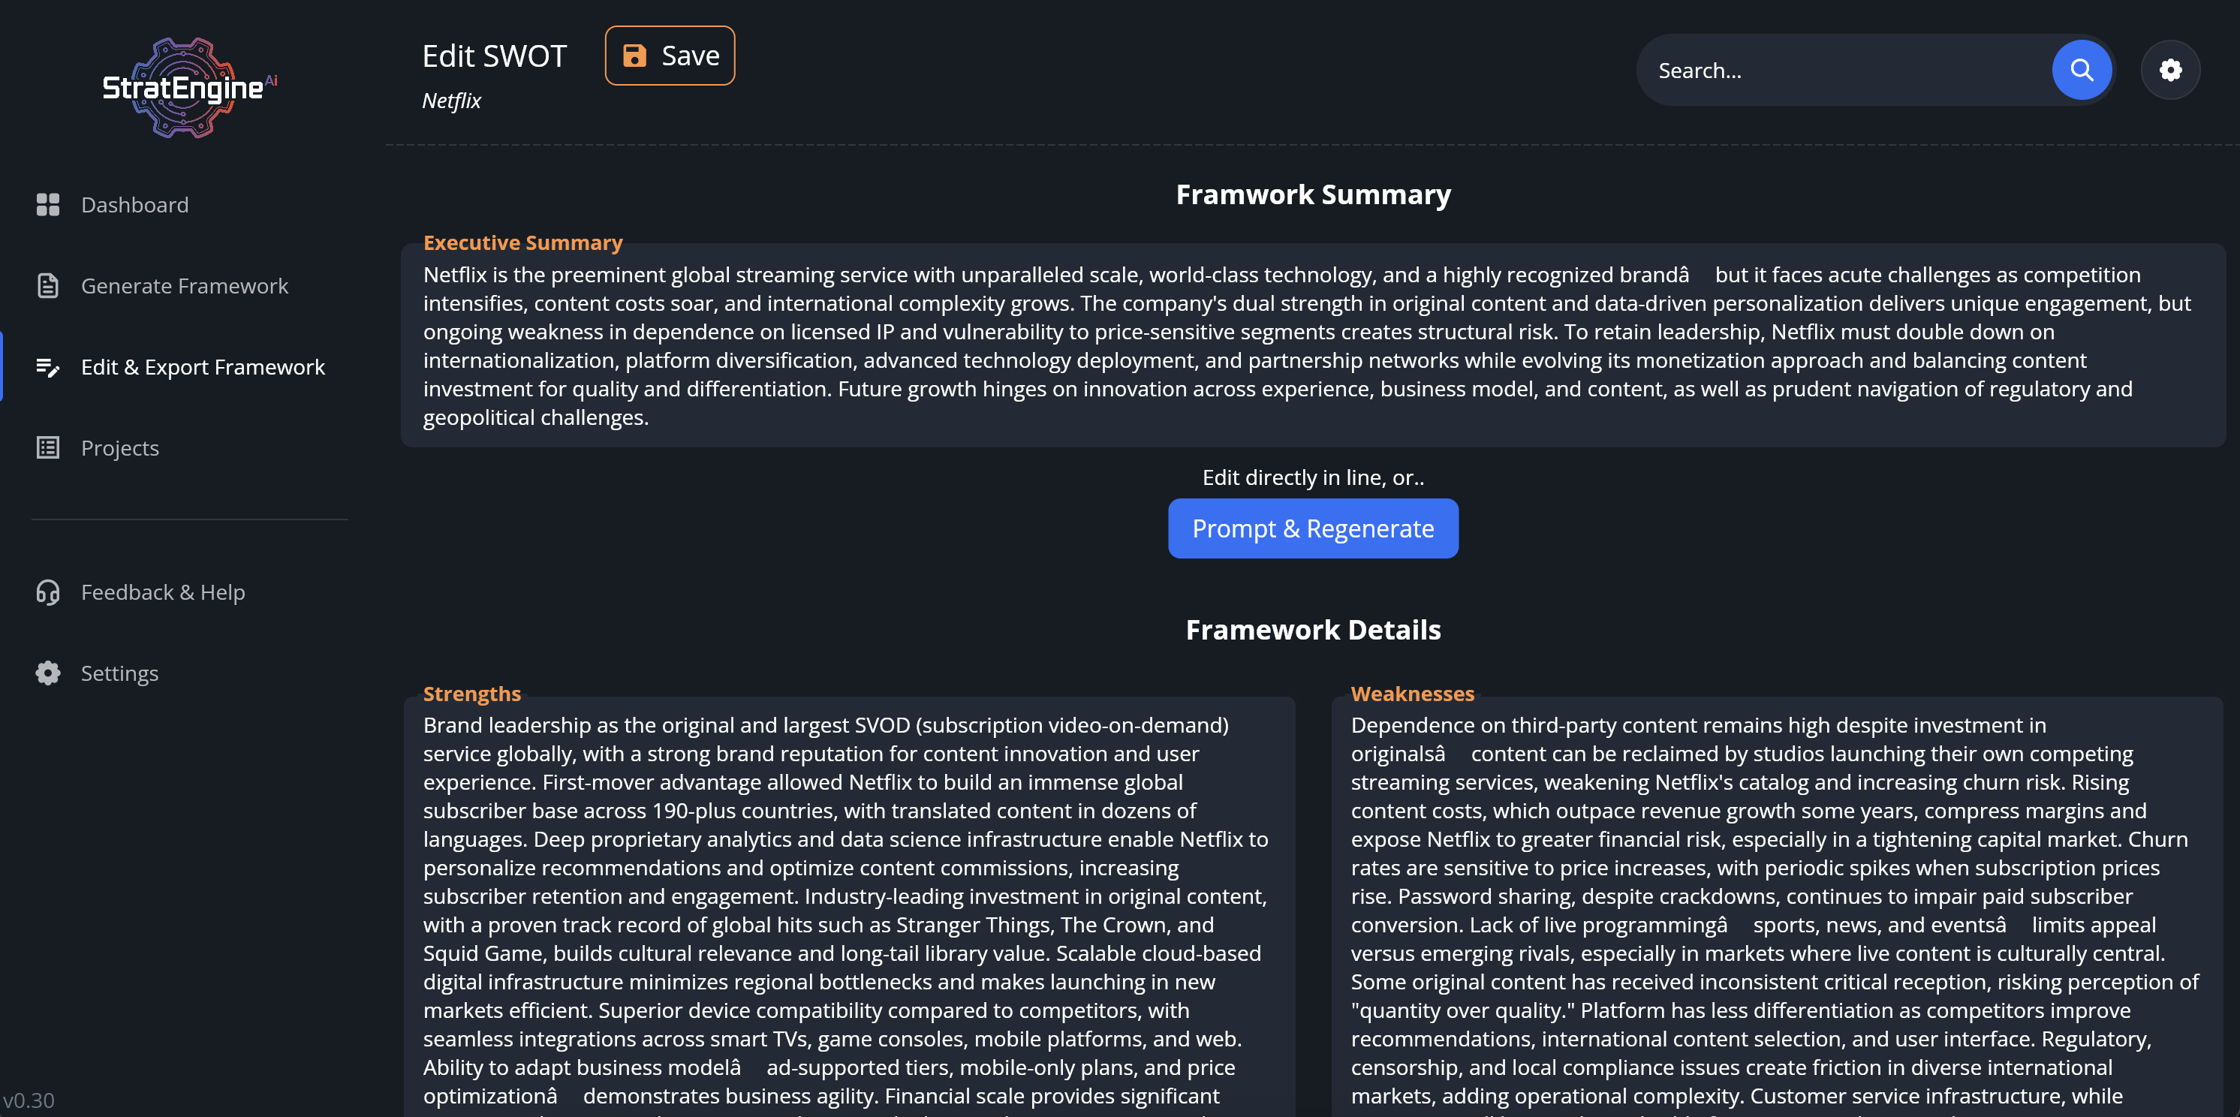Click the Projects list icon

pos(48,447)
